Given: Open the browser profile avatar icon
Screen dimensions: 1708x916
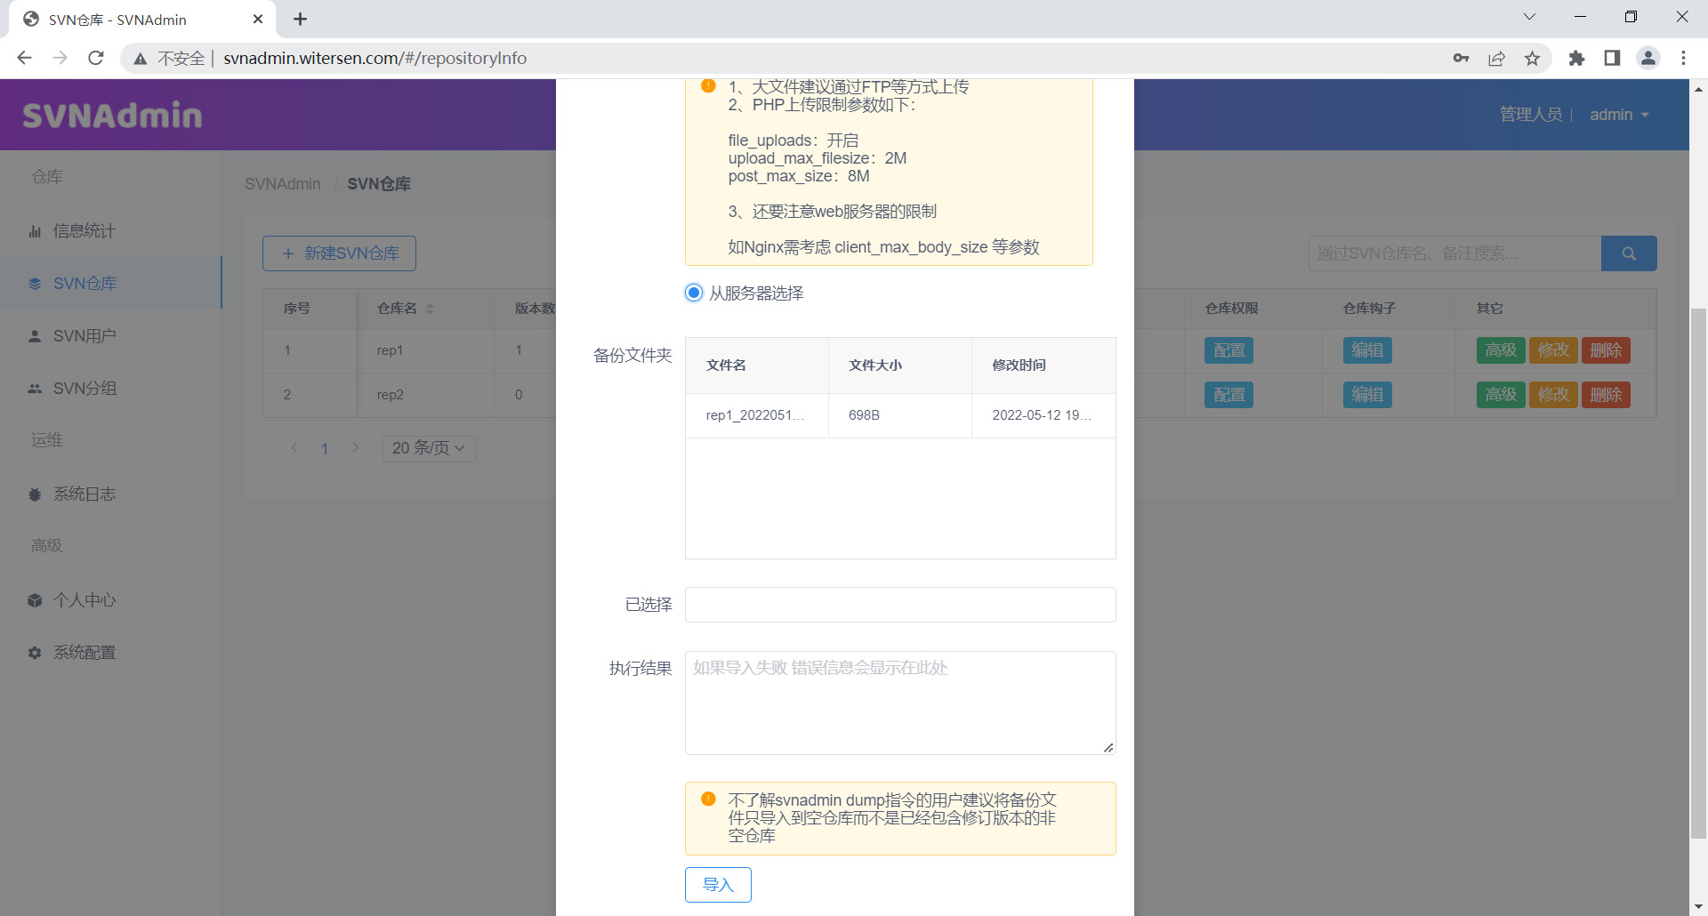Looking at the screenshot, I should click(1648, 58).
